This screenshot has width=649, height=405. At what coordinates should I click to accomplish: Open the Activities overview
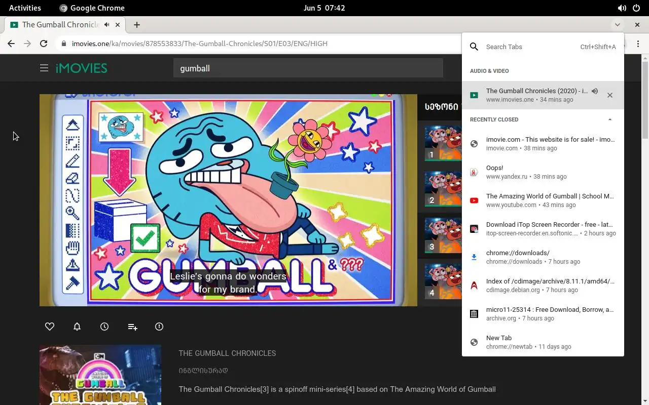coord(25,8)
